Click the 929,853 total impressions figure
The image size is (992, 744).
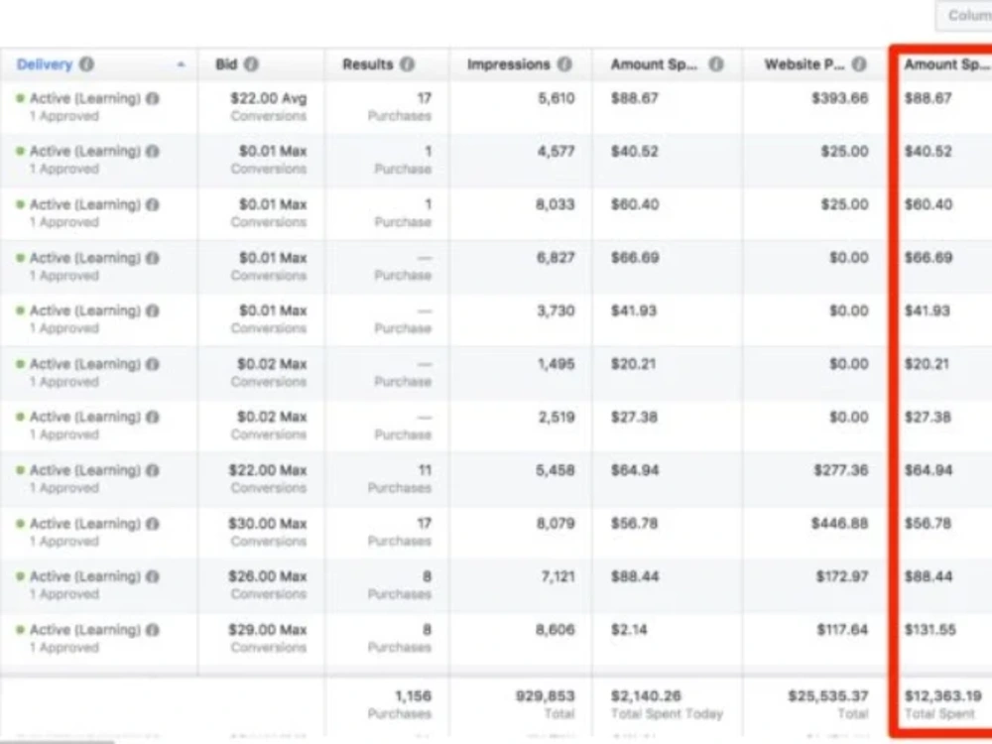pyautogui.click(x=545, y=696)
